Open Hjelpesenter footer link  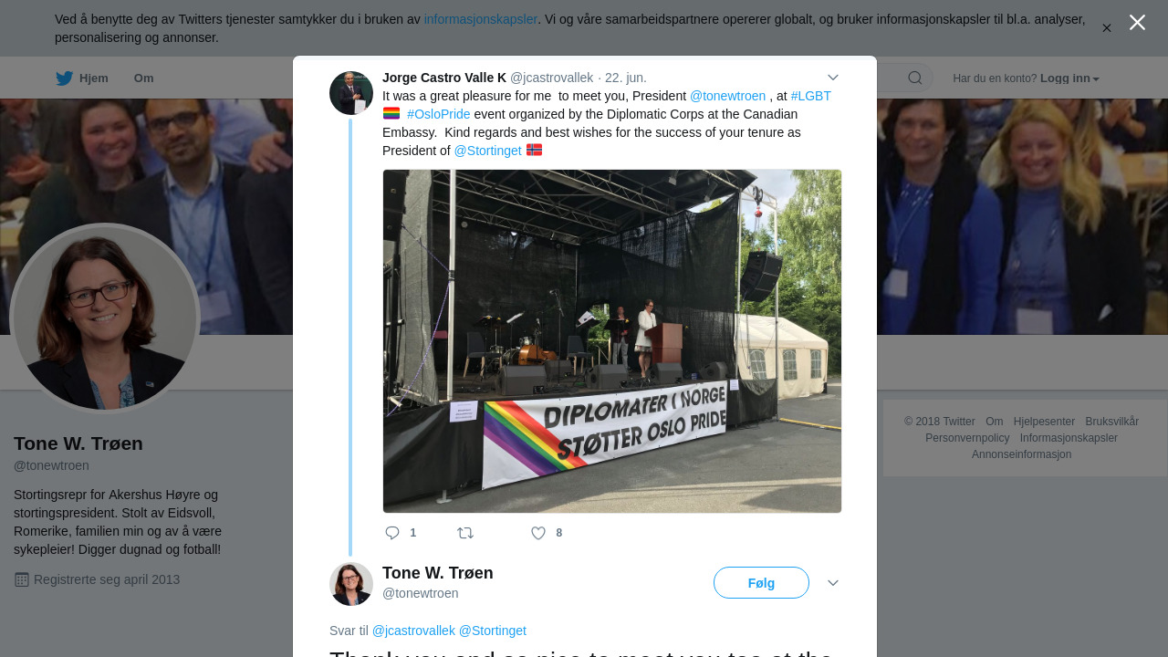click(x=1044, y=422)
